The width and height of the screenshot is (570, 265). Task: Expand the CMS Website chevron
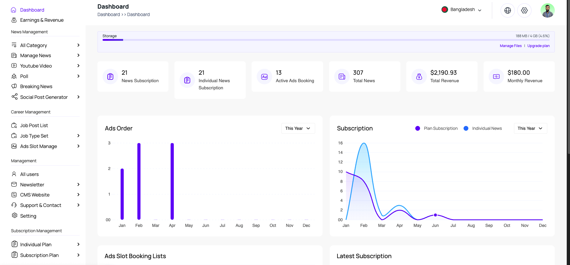point(78,195)
